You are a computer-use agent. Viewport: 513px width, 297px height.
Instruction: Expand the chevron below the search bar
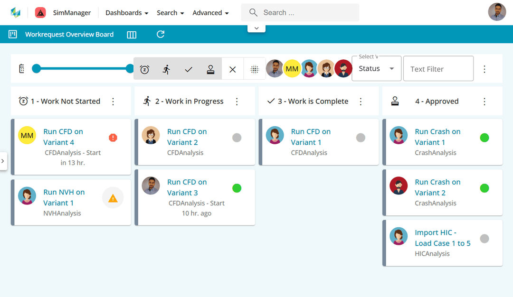coord(256,28)
